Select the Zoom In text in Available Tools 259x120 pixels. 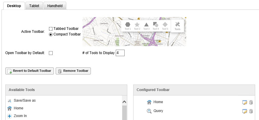(x=20, y=116)
